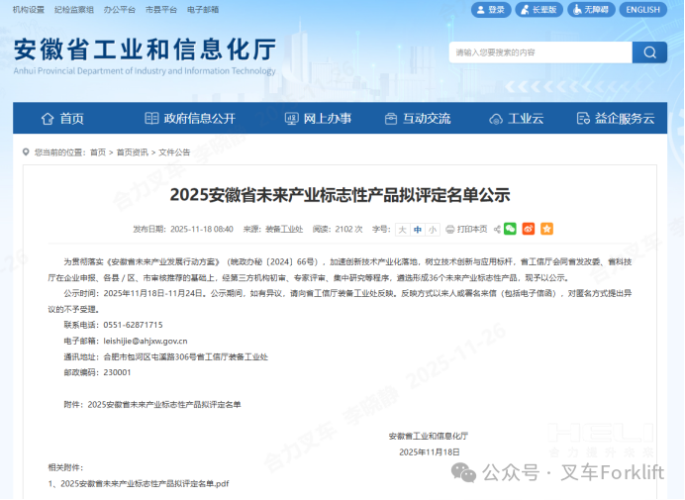Click the printer icon for 打印本页

pyautogui.click(x=450, y=229)
